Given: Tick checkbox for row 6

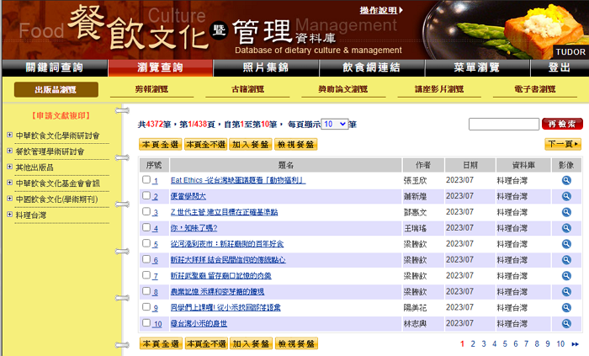Looking at the screenshot, I should pos(146,259).
